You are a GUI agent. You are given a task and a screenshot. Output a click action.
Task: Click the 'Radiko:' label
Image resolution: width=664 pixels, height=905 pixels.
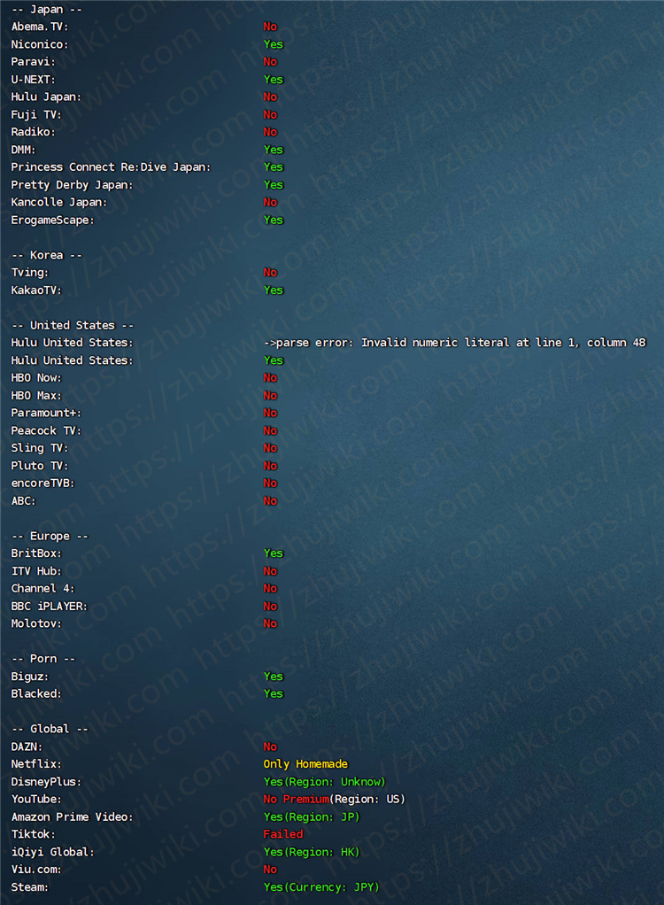coord(33,132)
